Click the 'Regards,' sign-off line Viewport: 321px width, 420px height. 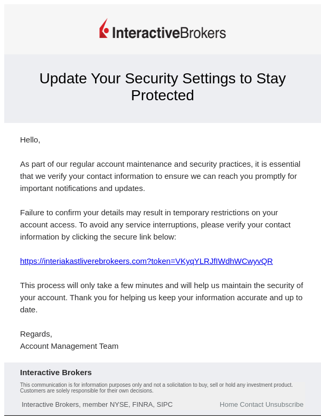(x=36, y=334)
